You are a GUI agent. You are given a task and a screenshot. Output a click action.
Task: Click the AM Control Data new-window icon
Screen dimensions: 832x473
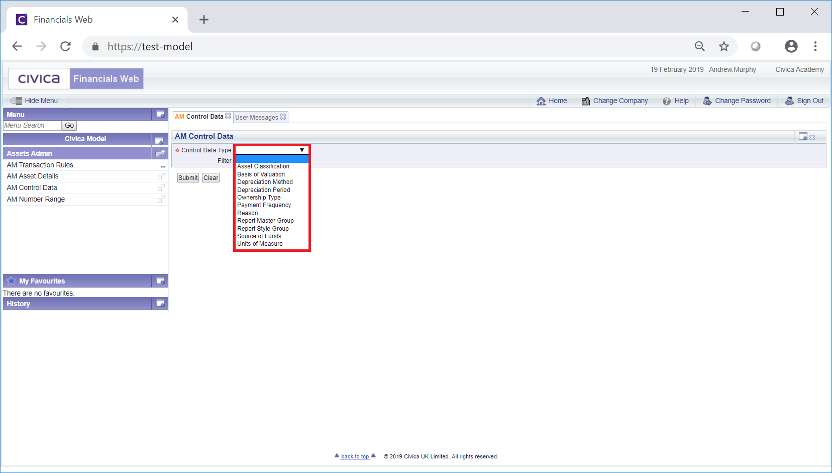[x=161, y=188]
